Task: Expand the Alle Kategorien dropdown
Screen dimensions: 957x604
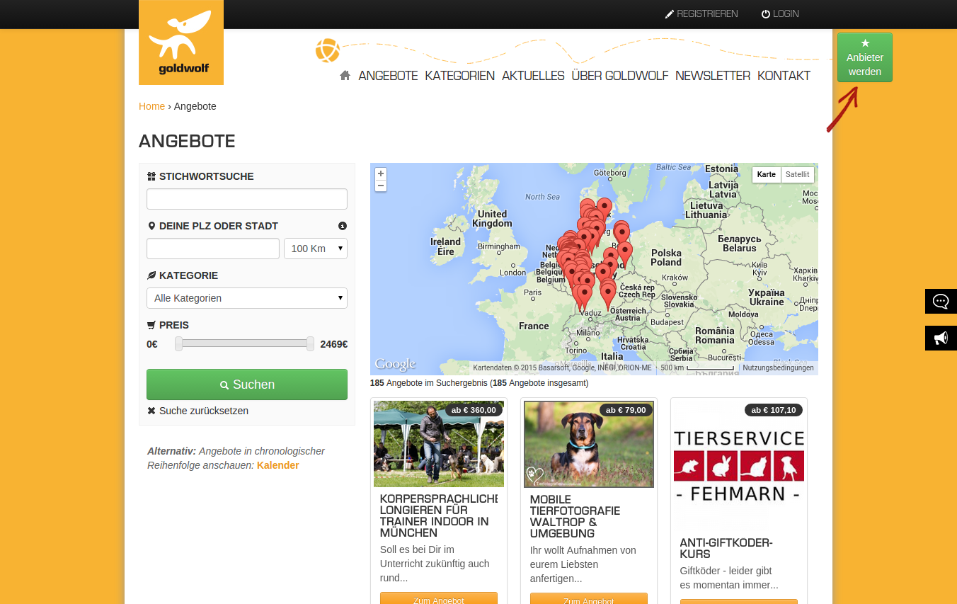Action: [247, 298]
